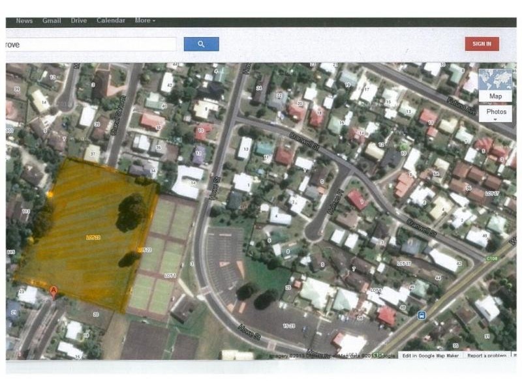Click the blue magnifying glass search button
This screenshot has height=391, width=522.
pyautogui.click(x=201, y=44)
